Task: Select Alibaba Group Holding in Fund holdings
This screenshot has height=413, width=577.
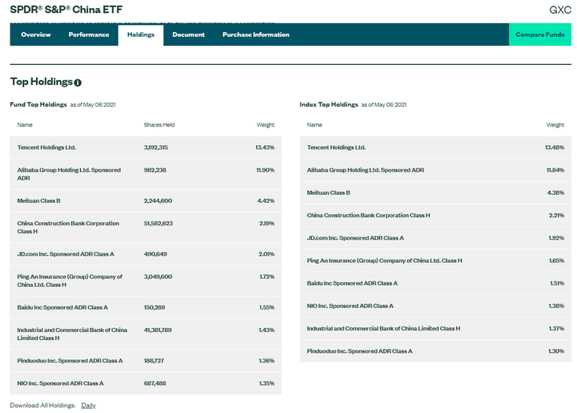Action: click(x=69, y=174)
